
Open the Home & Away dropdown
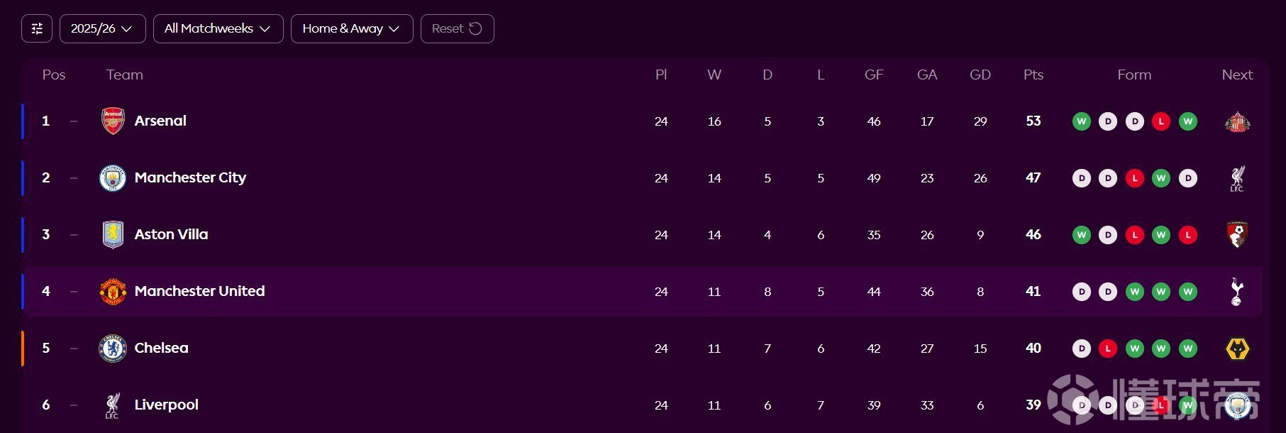click(x=352, y=28)
